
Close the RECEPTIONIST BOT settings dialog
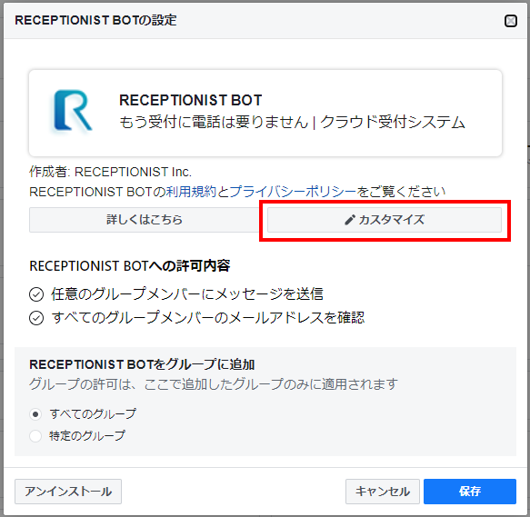point(510,21)
